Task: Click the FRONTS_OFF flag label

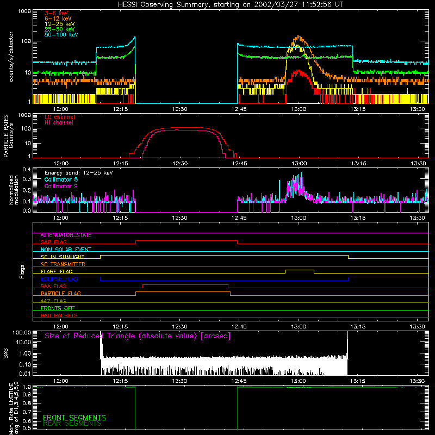Action: click(x=58, y=308)
